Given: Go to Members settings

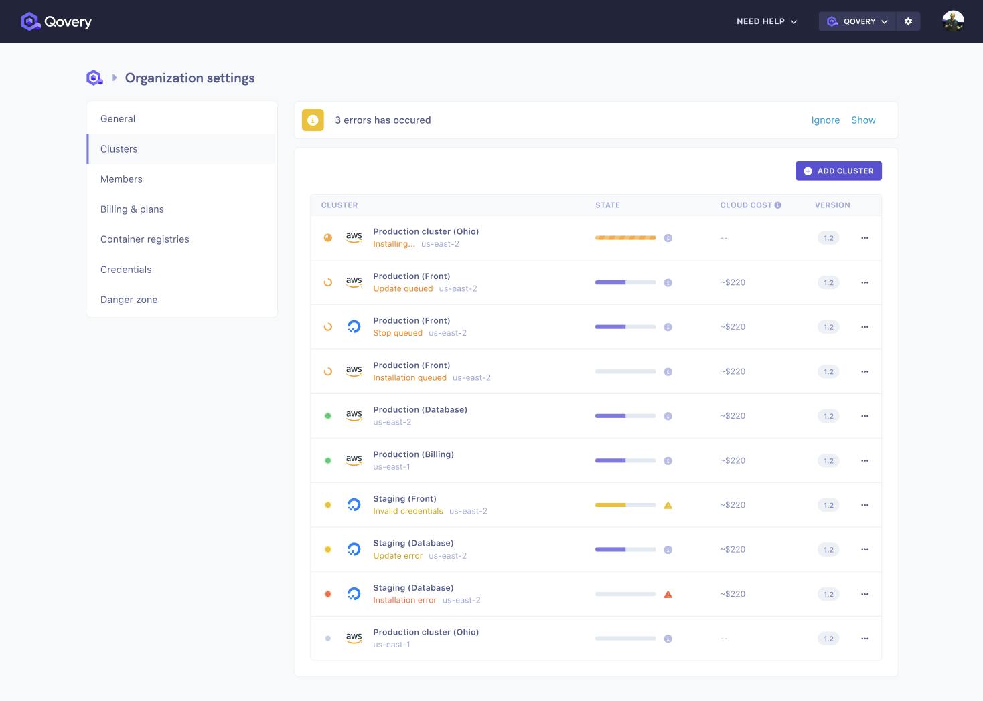Looking at the screenshot, I should [x=181, y=179].
